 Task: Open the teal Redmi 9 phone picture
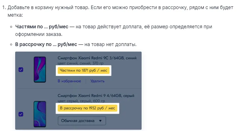(40, 114)
